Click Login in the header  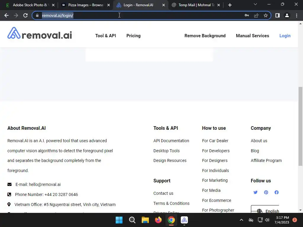pyautogui.click(x=285, y=36)
